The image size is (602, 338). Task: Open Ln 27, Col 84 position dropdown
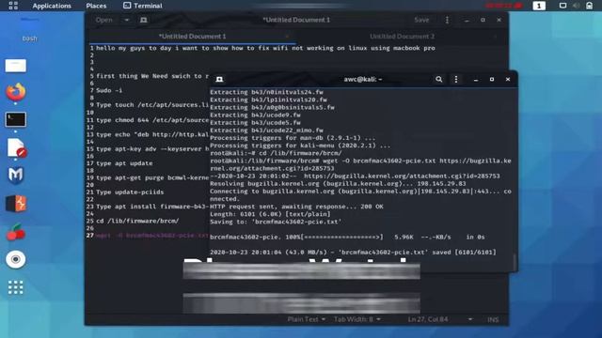(440, 319)
